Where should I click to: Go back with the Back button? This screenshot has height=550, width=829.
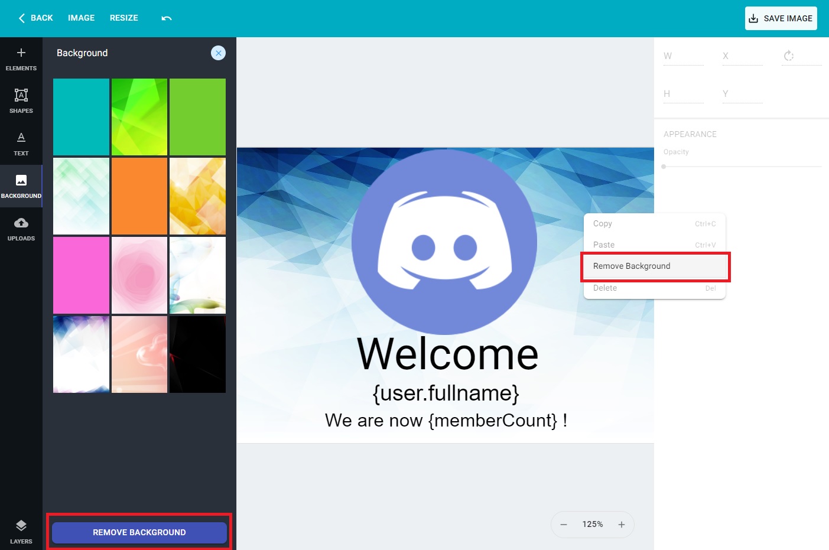point(36,18)
